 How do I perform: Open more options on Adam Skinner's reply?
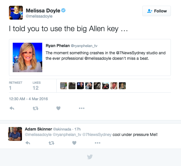[97, 143]
